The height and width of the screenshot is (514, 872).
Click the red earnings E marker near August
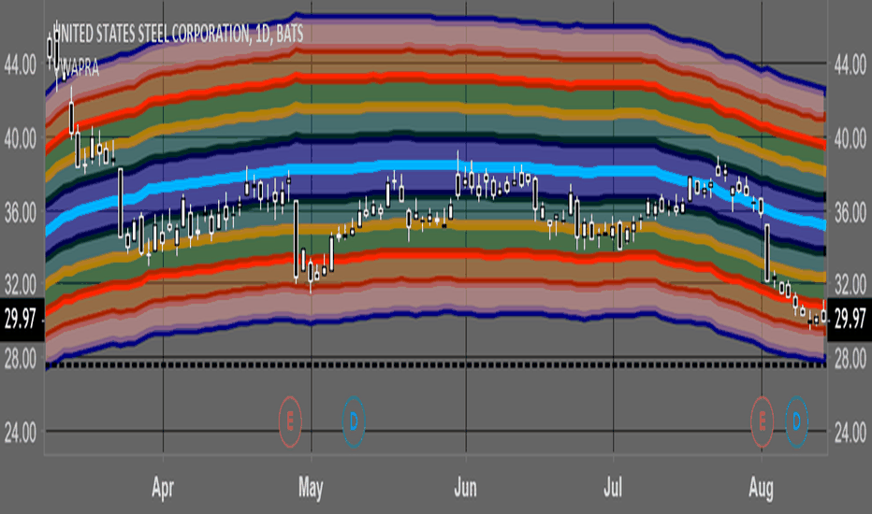pyautogui.click(x=762, y=421)
